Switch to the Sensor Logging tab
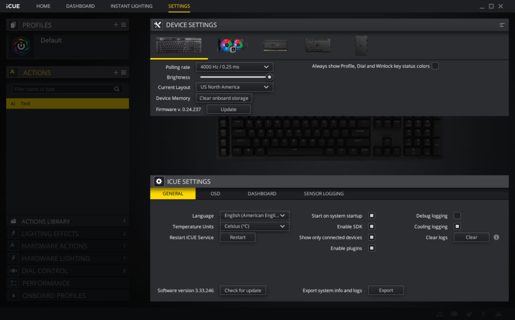Image resolution: width=515 pixels, height=320 pixels. (x=323, y=193)
